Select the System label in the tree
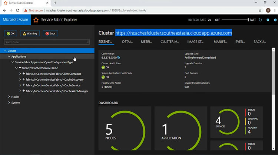The image size is (278, 155). [x=16, y=102]
